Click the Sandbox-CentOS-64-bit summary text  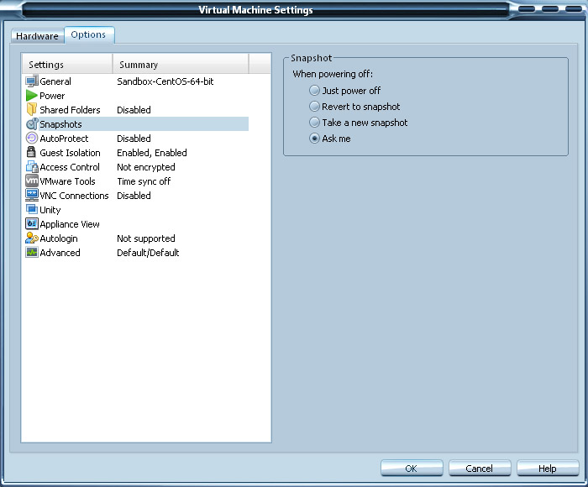(x=165, y=81)
